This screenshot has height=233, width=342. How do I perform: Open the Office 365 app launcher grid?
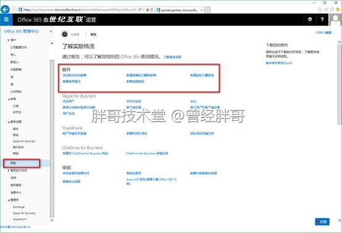pos(6,20)
